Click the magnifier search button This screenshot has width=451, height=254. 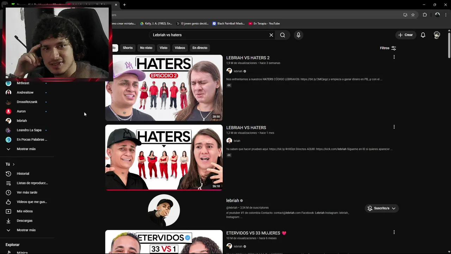[283, 35]
